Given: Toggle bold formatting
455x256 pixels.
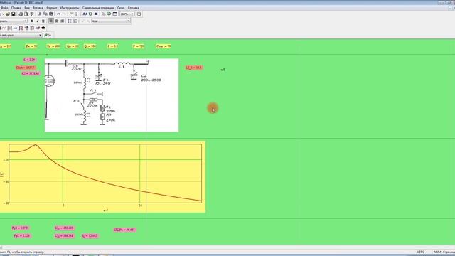Looking at the screenshot, I should [x=32, y=21].
